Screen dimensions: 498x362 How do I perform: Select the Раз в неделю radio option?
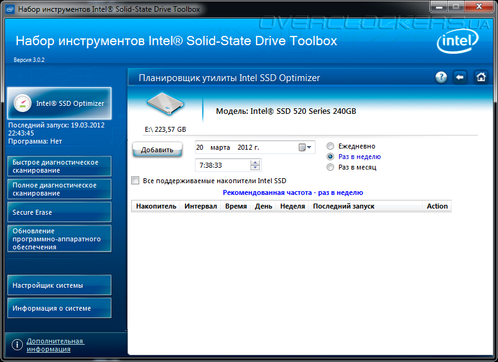click(x=330, y=157)
